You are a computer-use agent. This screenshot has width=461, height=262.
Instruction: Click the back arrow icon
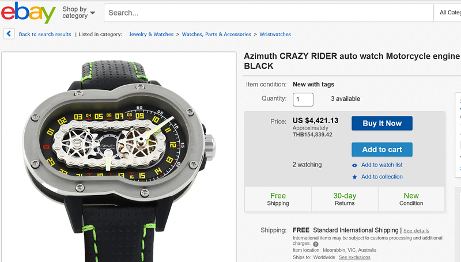(9, 34)
